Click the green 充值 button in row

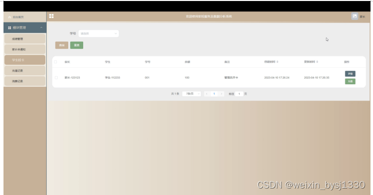(x=350, y=81)
